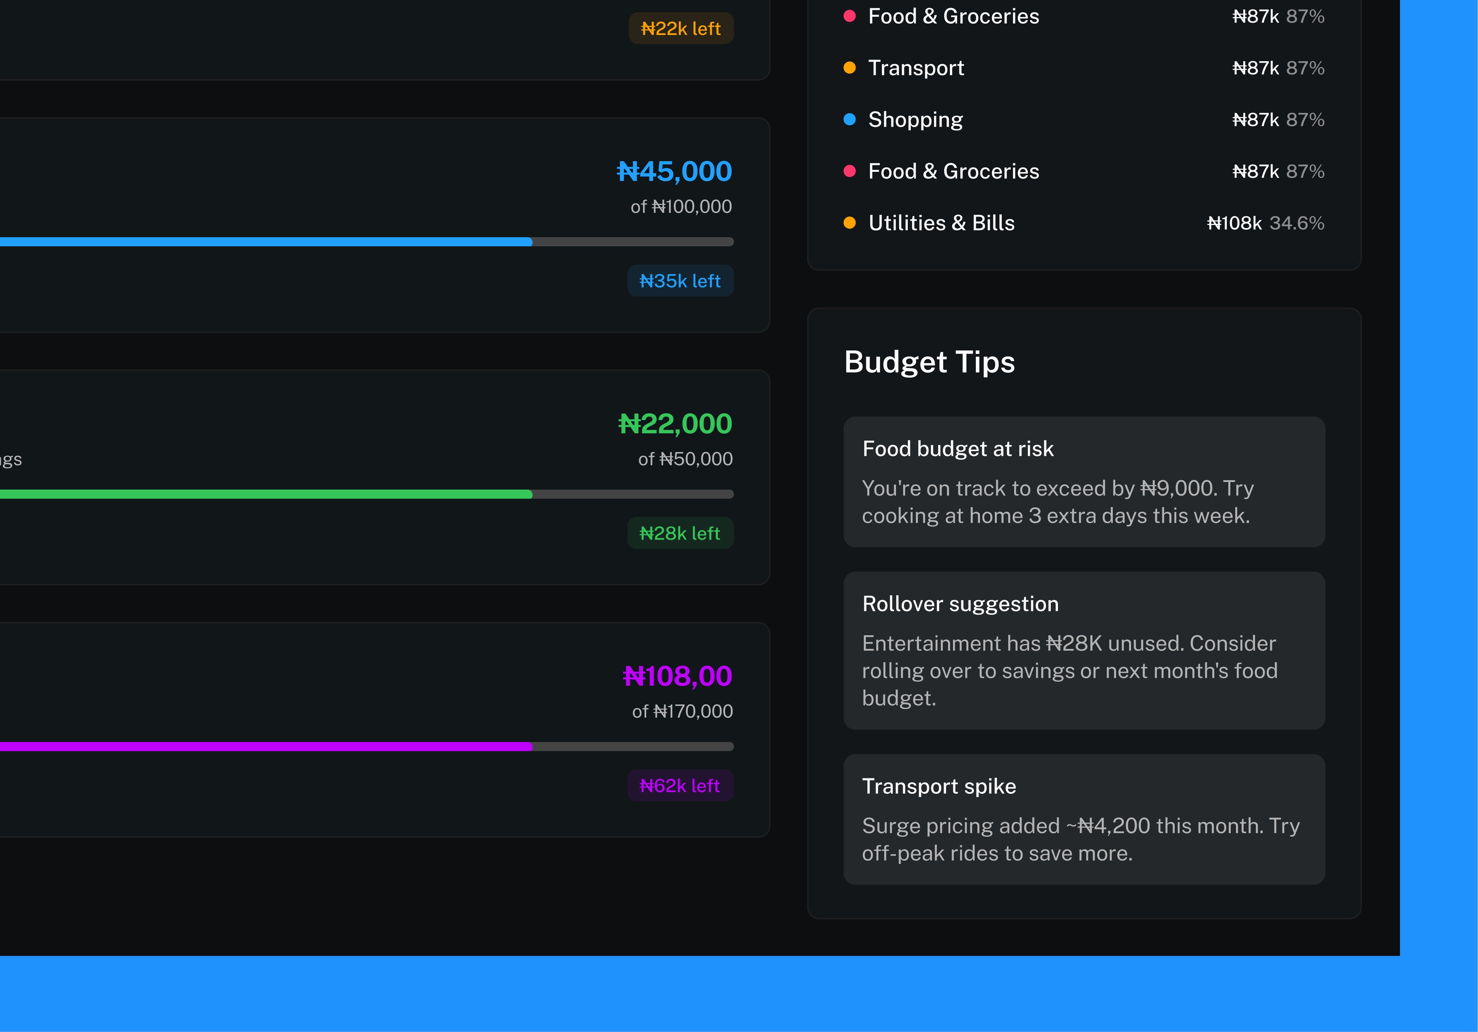Screen dimensions: 1478x1032
Task: Open the Food budget at risk tip
Action: click(x=1084, y=482)
